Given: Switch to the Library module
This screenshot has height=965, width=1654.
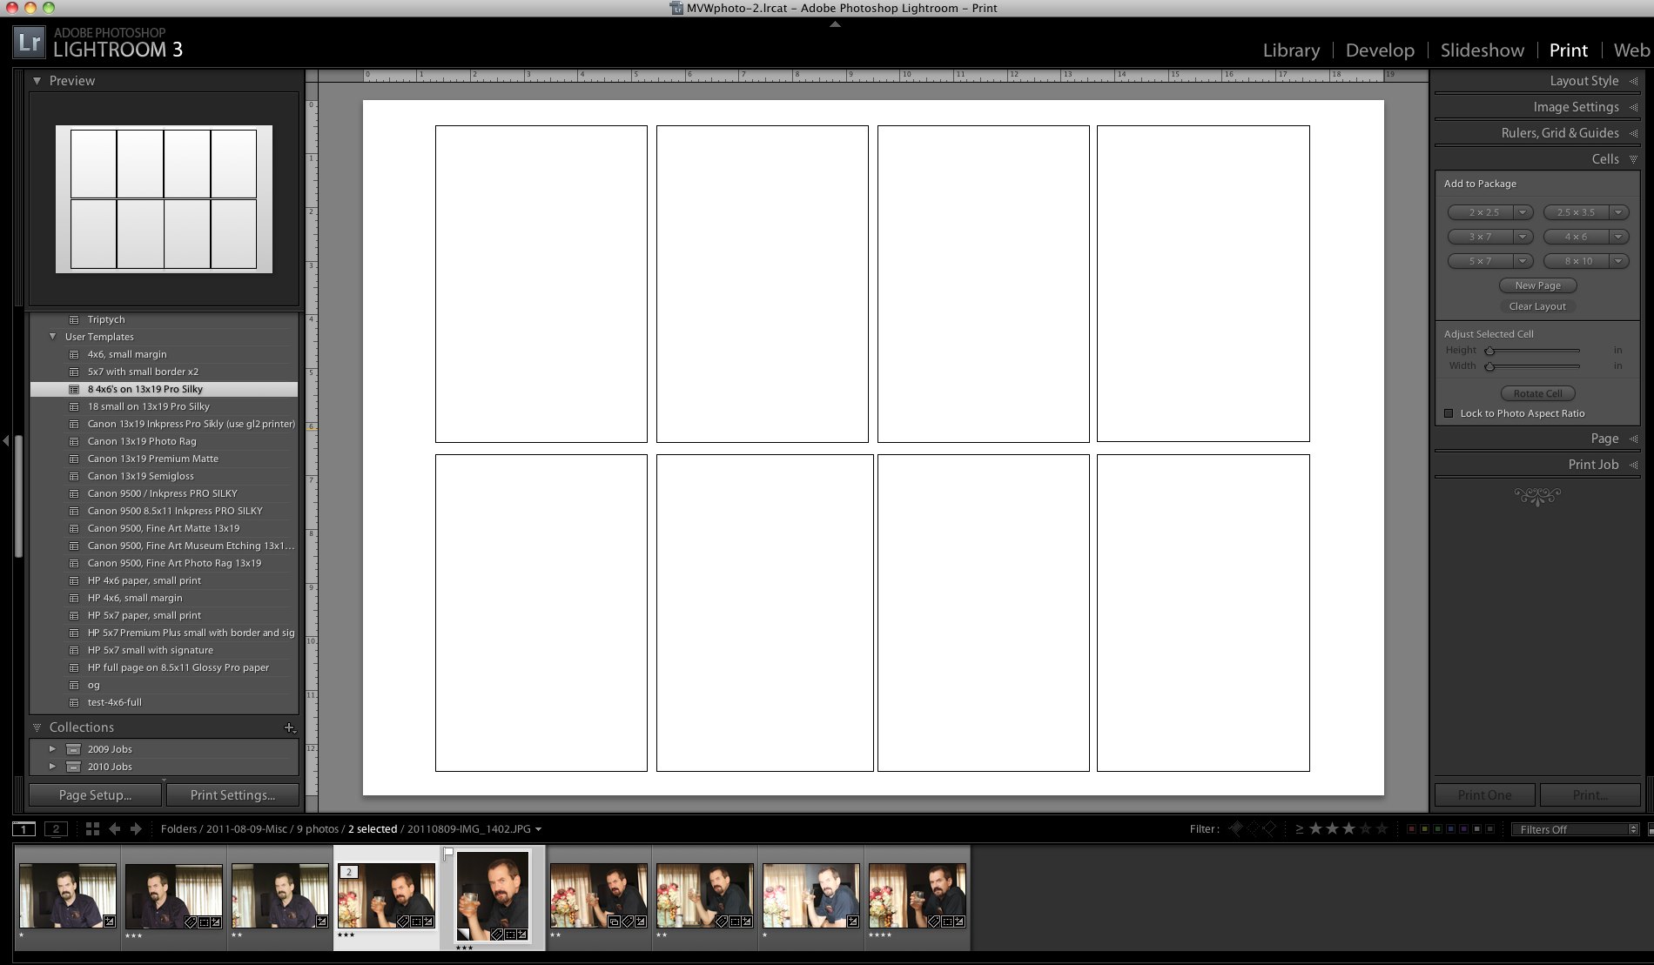Looking at the screenshot, I should (1291, 50).
